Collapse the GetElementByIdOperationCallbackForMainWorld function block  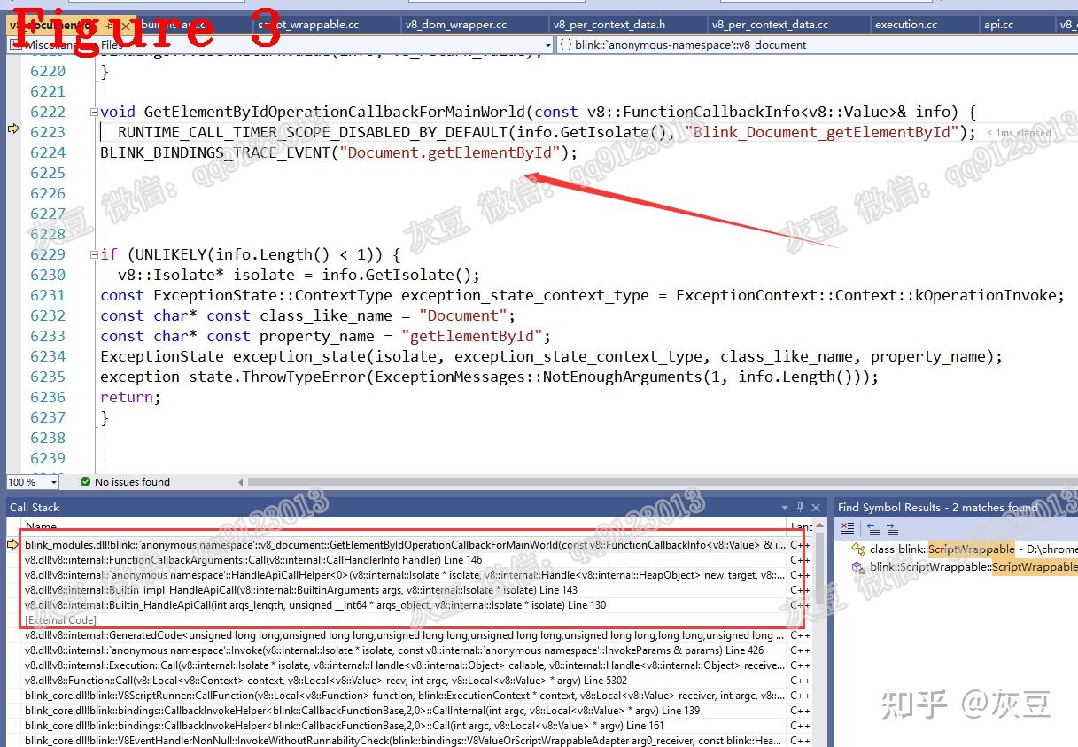(x=94, y=112)
